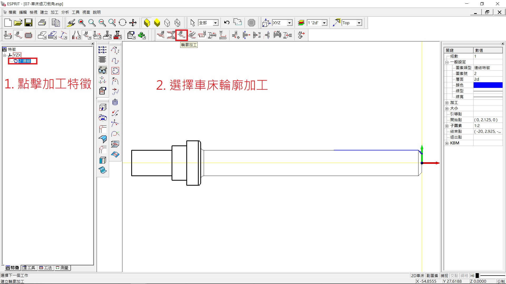Click the pan cross-arrows icon
506x284 pixels.
tap(133, 23)
